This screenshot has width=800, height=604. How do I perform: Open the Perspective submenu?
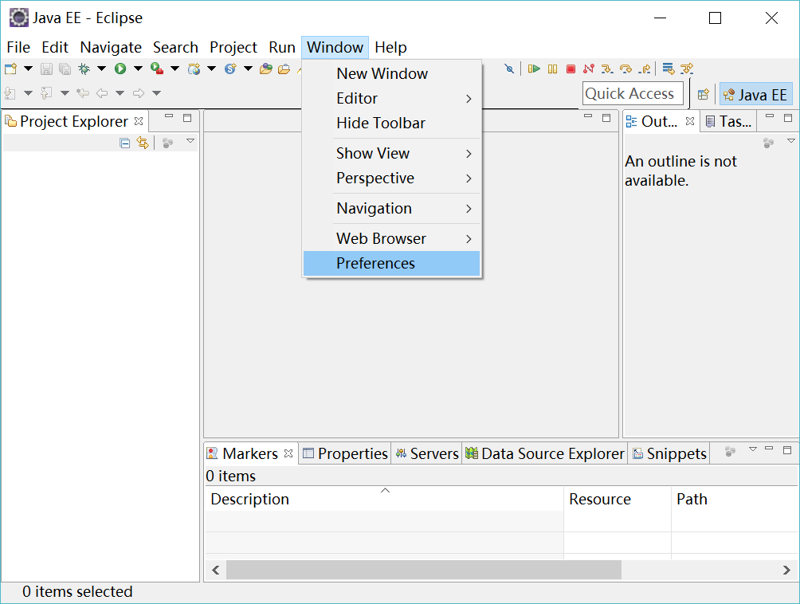[x=392, y=178]
